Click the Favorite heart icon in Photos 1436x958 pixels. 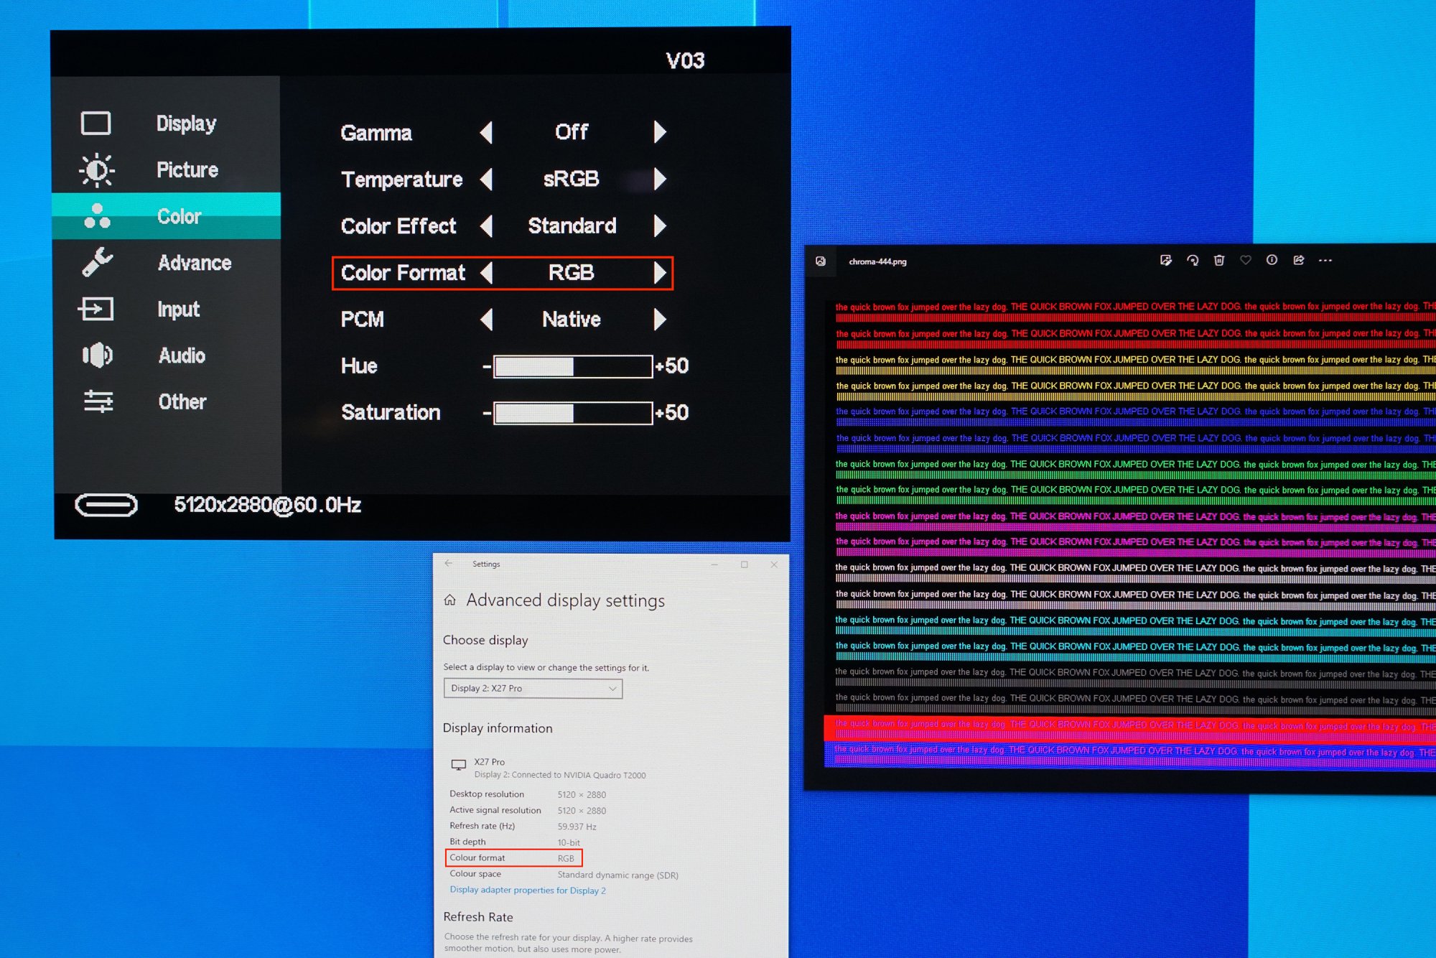coord(1246,261)
